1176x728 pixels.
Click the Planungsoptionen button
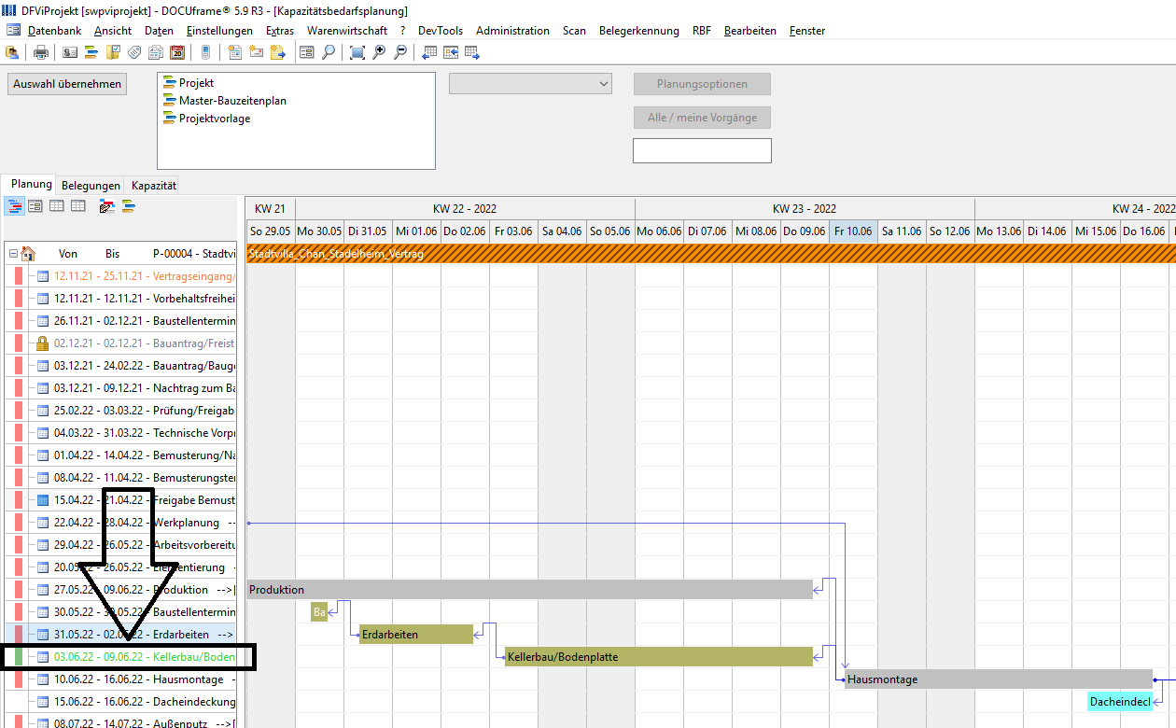pyautogui.click(x=702, y=84)
